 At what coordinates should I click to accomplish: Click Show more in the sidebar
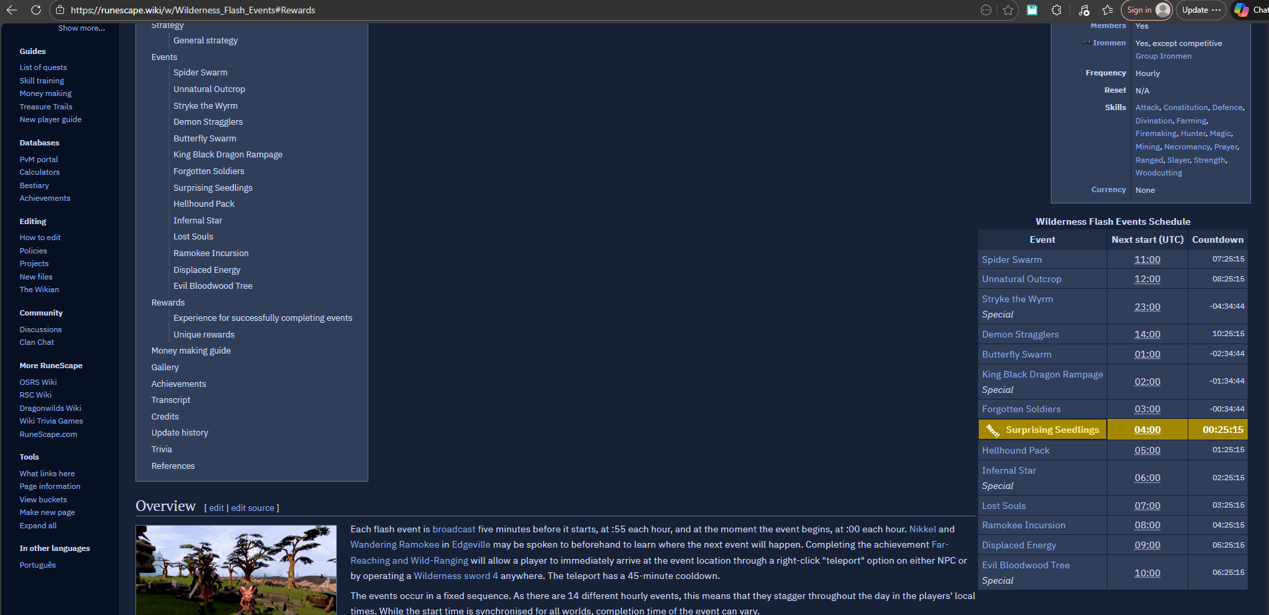coord(81,28)
